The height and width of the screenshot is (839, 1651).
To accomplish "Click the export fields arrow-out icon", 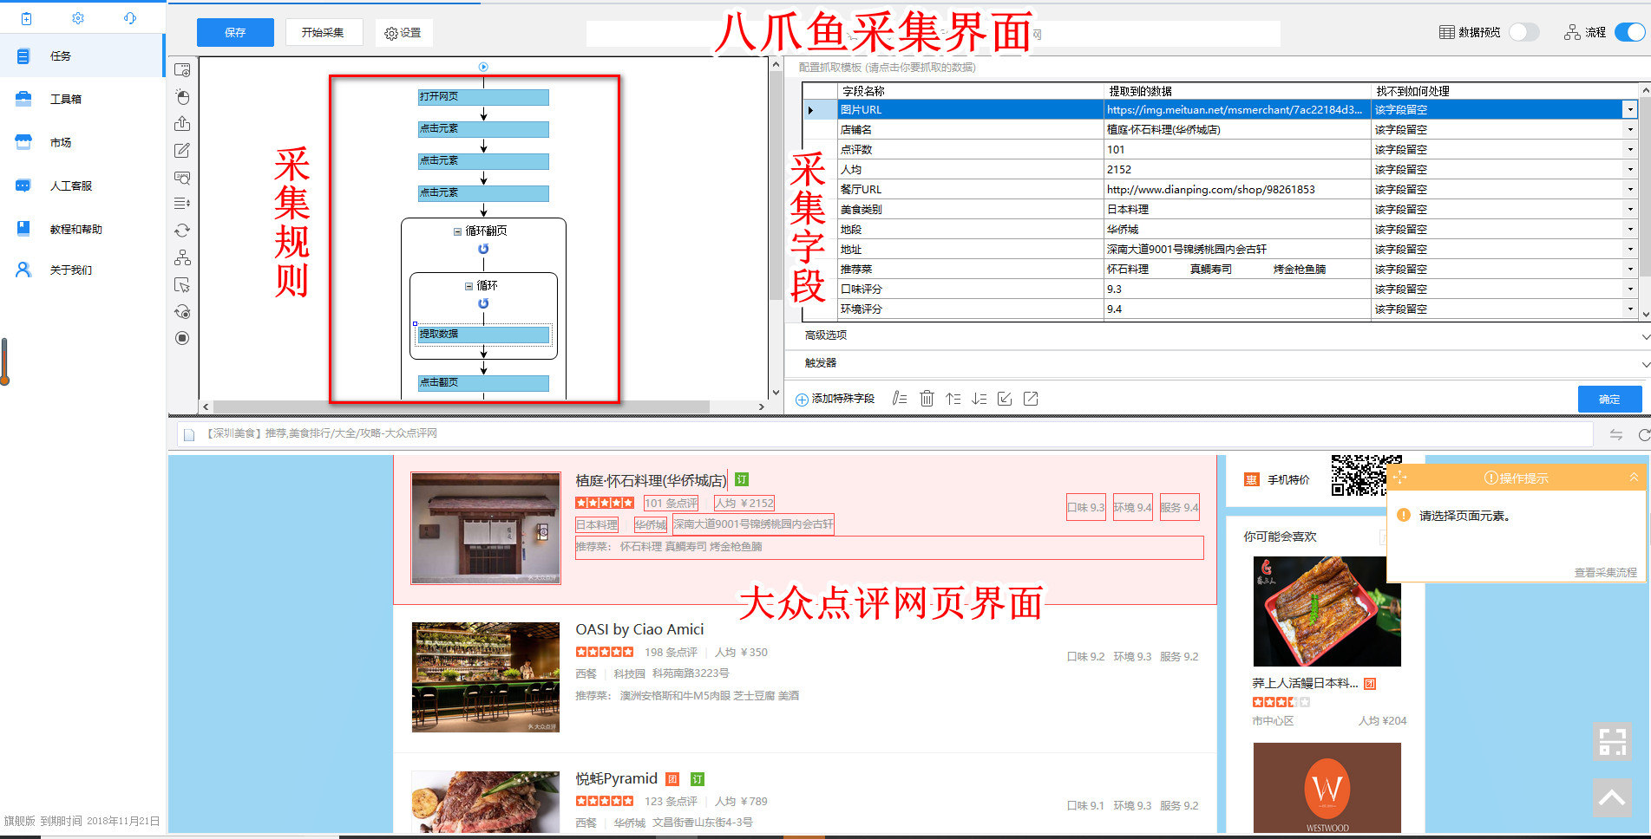I will (1031, 399).
